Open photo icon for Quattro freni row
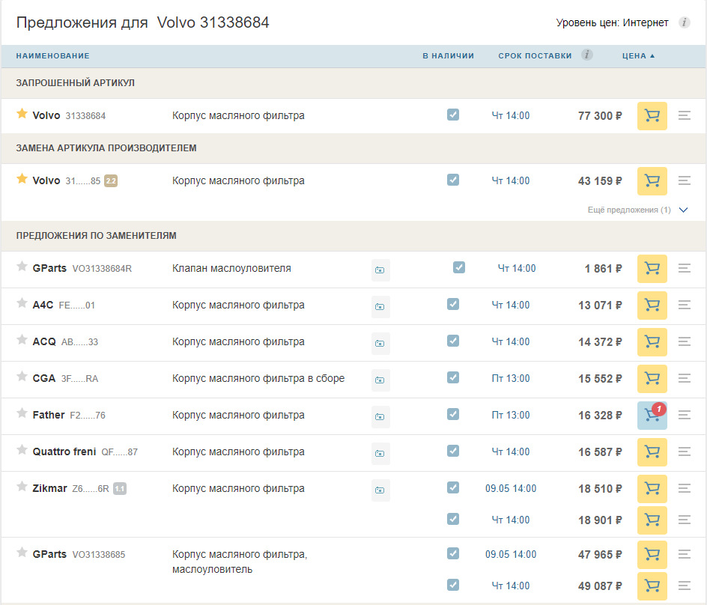The width and height of the screenshot is (707, 605). [x=380, y=453]
